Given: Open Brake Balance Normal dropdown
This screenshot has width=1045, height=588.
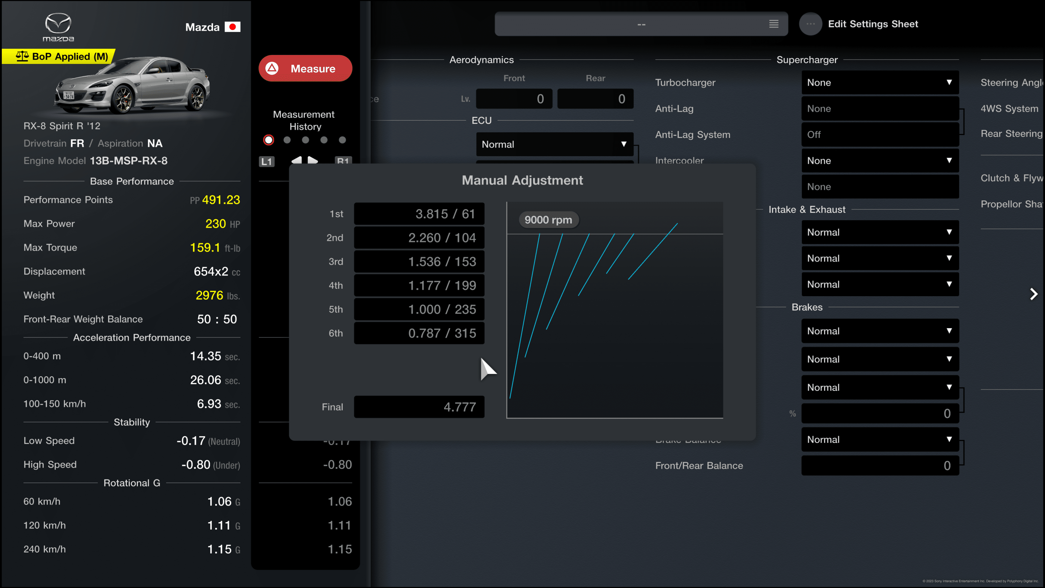Looking at the screenshot, I should tap(880, 439).
